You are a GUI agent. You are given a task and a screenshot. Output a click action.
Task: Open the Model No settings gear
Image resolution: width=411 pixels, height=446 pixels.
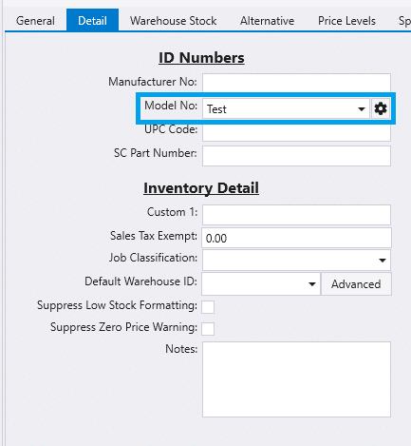pos(381,108)
